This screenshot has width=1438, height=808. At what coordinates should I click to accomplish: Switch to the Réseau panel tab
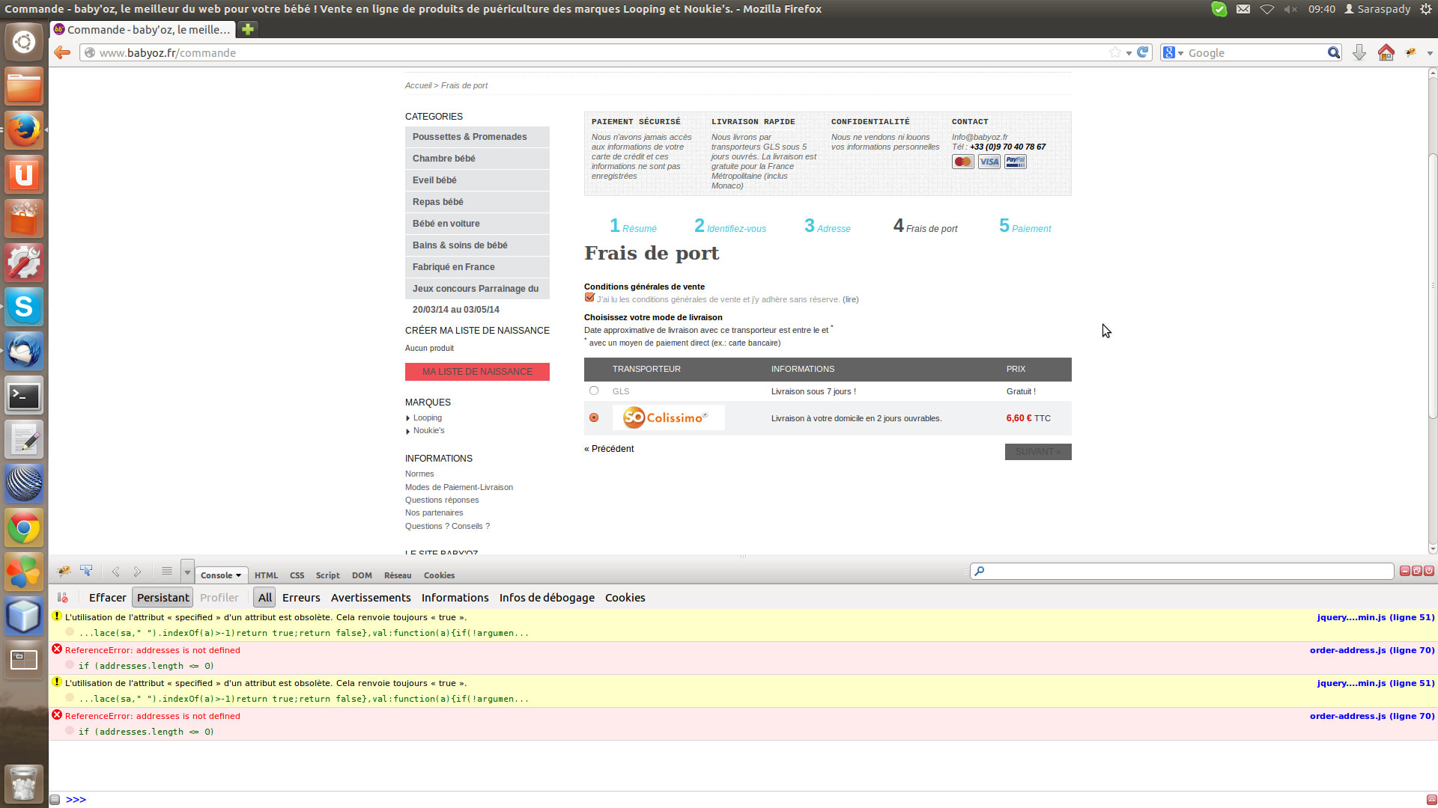coord(398,575)
